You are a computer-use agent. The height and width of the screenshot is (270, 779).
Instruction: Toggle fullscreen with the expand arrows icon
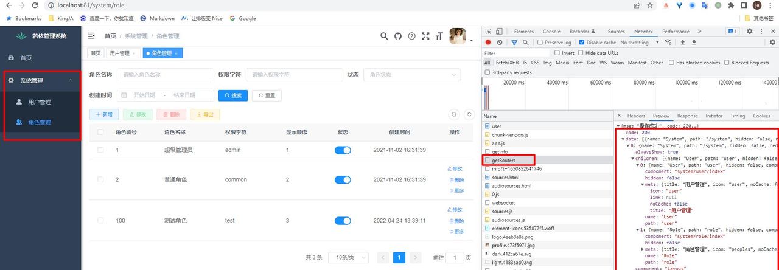(x=425, y=36)
